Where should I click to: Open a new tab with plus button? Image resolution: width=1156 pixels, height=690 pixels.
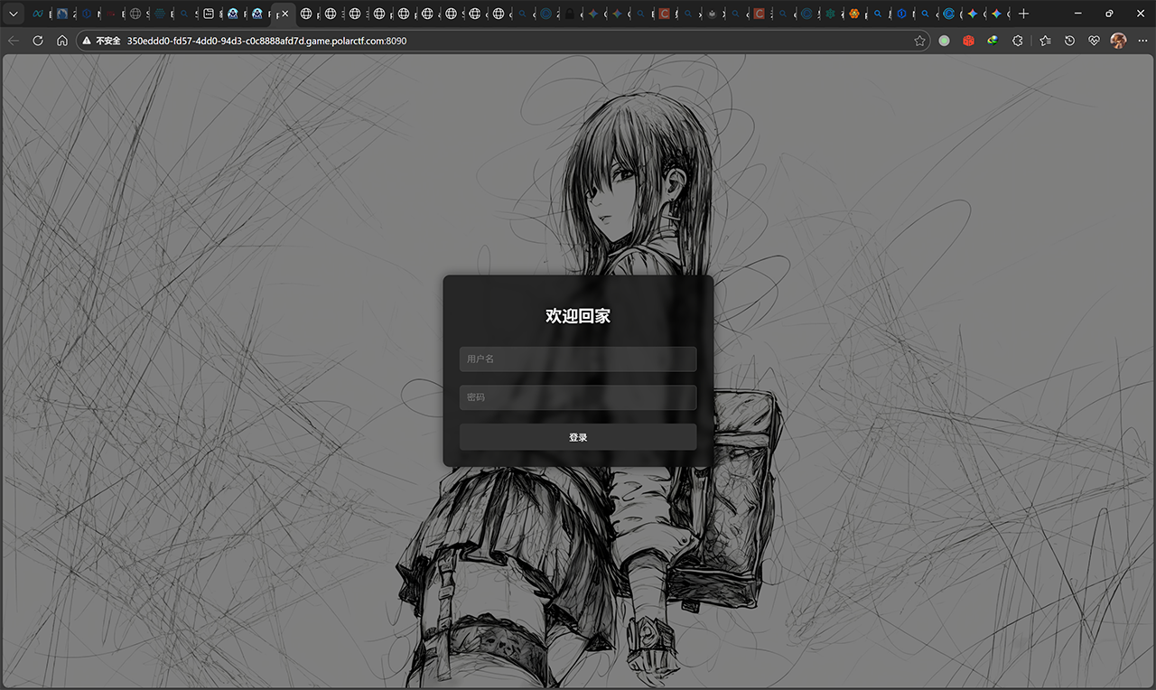(1023, 14)
